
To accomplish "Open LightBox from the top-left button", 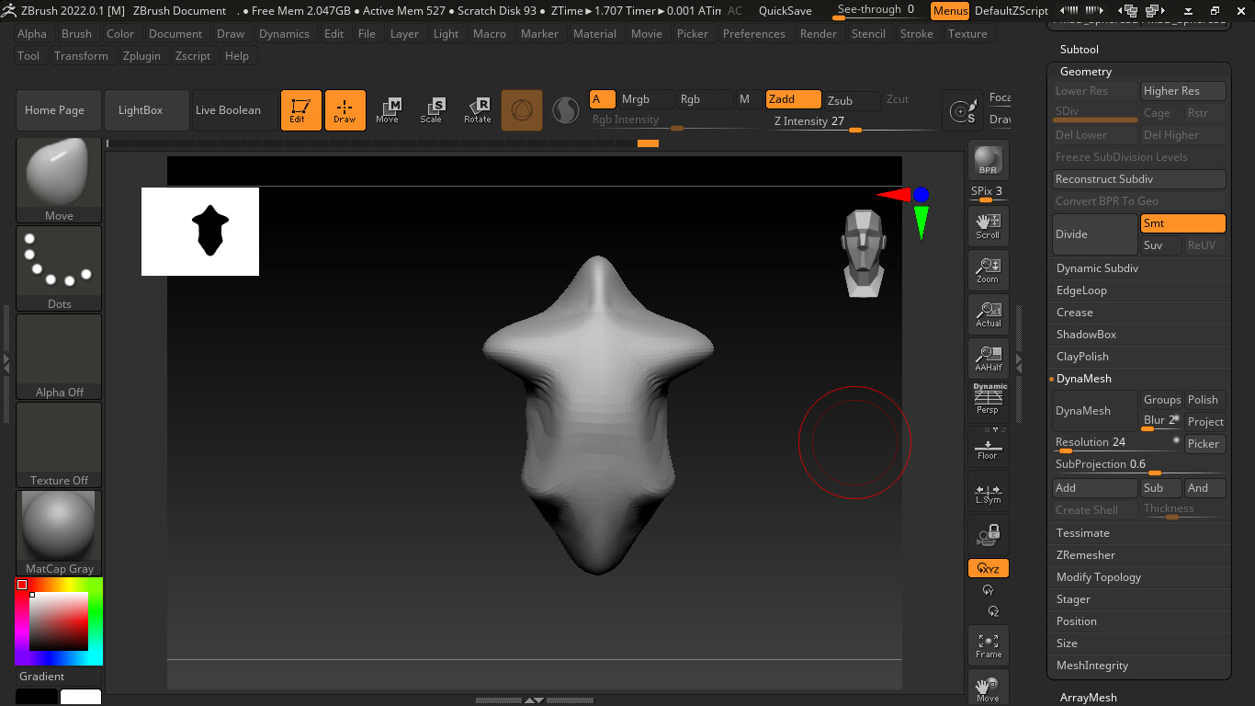I will coord(146,109).
